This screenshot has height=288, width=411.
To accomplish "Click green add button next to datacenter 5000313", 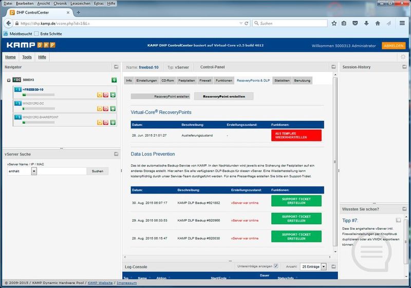I will pyautogui.click(x=114, y=80).
